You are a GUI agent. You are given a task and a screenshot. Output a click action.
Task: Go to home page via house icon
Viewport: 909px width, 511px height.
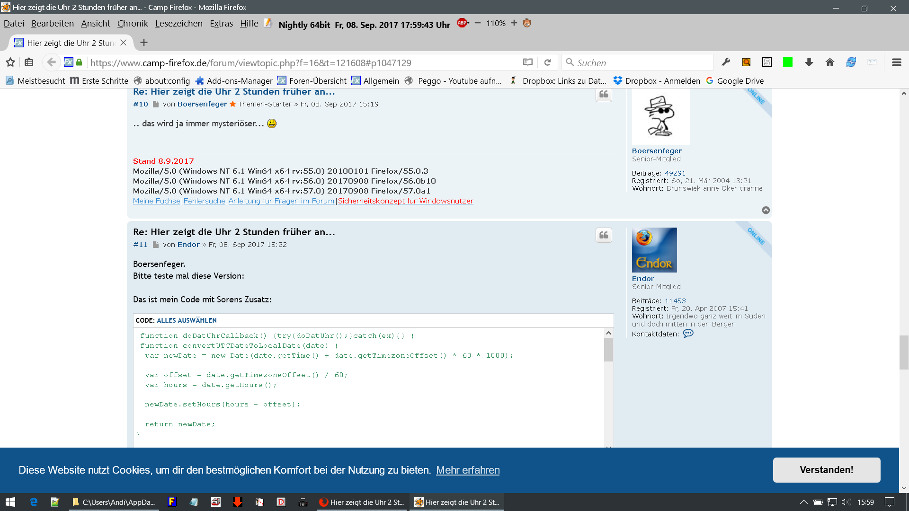829,62
